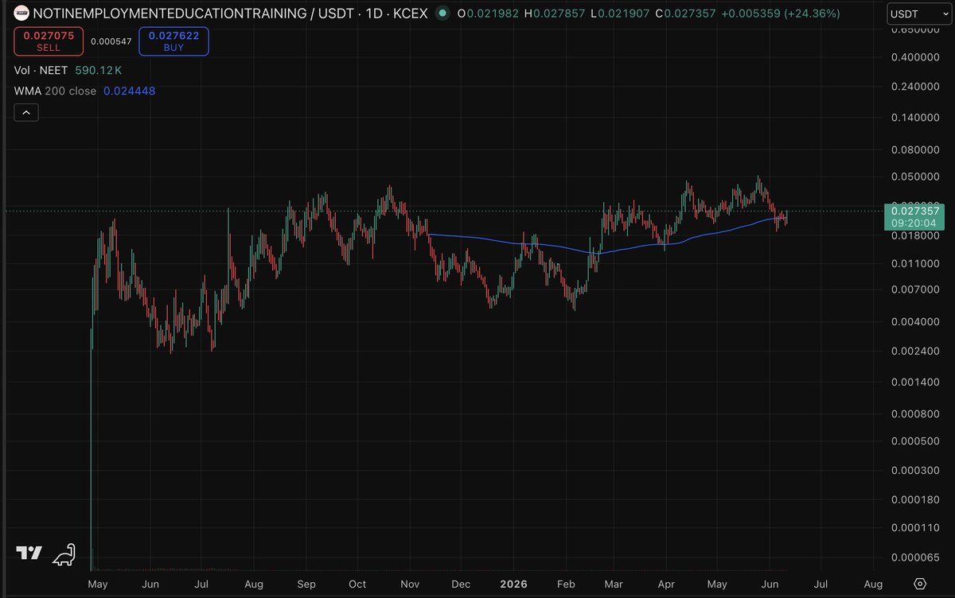Click the Nov time axis label
955x598 pixels.
click(x=409, y=584)
